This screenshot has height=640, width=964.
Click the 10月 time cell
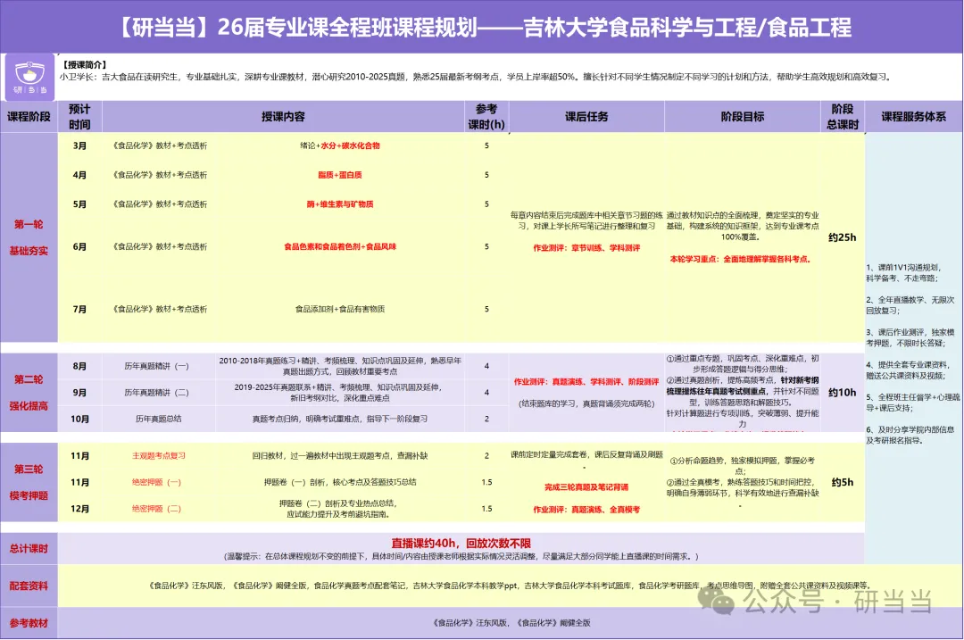(x=79, y=419)
